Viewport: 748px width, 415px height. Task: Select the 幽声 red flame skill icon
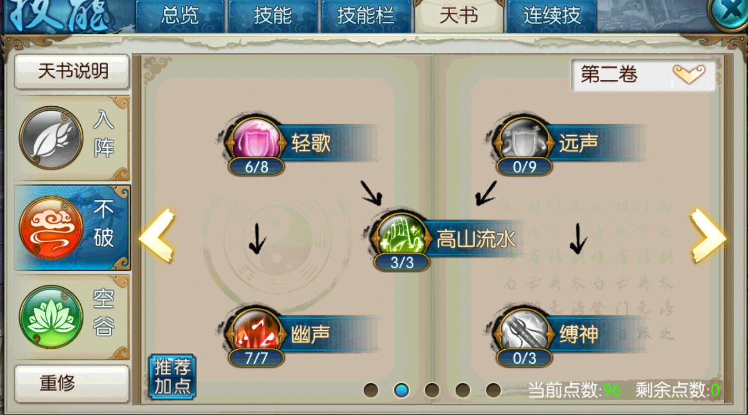(x=256, y=332)
